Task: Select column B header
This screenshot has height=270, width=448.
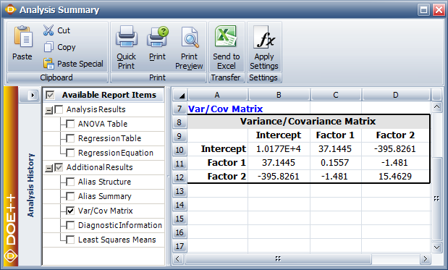Action: [x=279, y=95]
